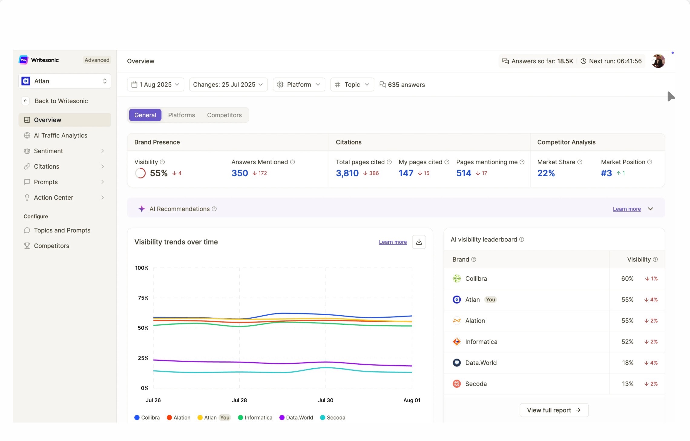Click the #3 Market Position value

click(606, 173)
